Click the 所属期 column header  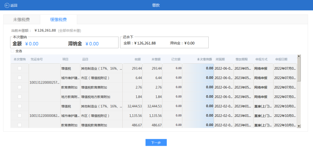pos(220,59)
